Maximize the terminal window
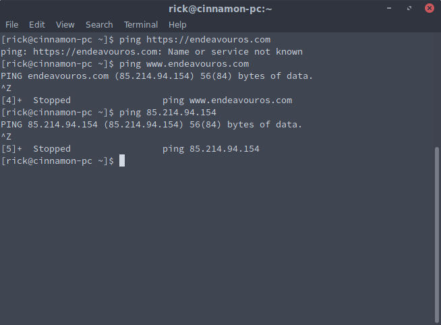Viewport: 441px width, 325px height. pyautogui.click(x=409, y=8)
